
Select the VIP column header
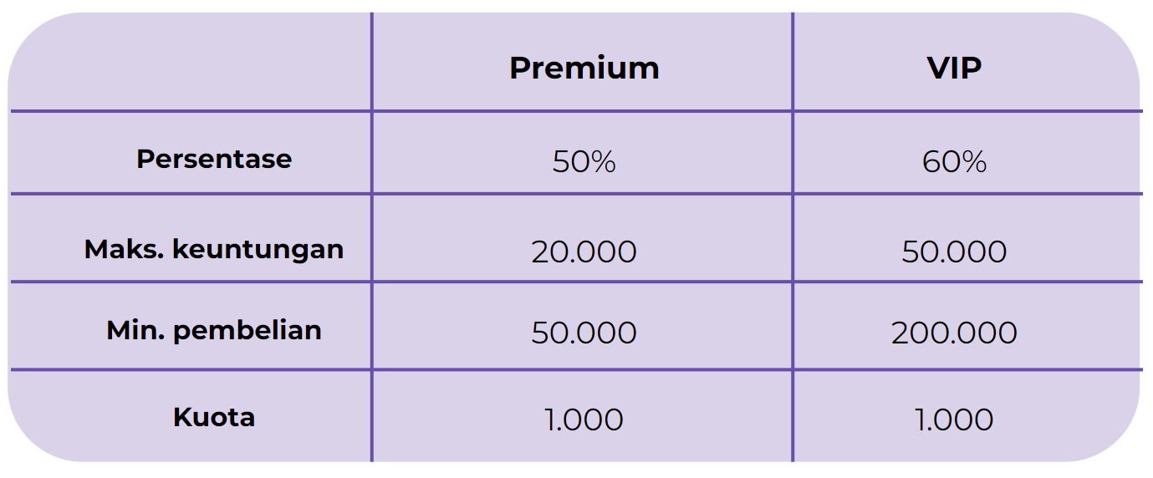[x=954, y=68]
